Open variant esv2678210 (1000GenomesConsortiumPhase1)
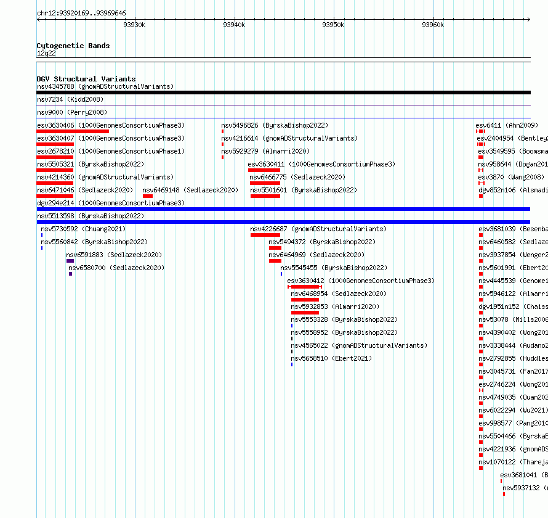This screenshot has height=518, width=548. (x=111, y=151)
